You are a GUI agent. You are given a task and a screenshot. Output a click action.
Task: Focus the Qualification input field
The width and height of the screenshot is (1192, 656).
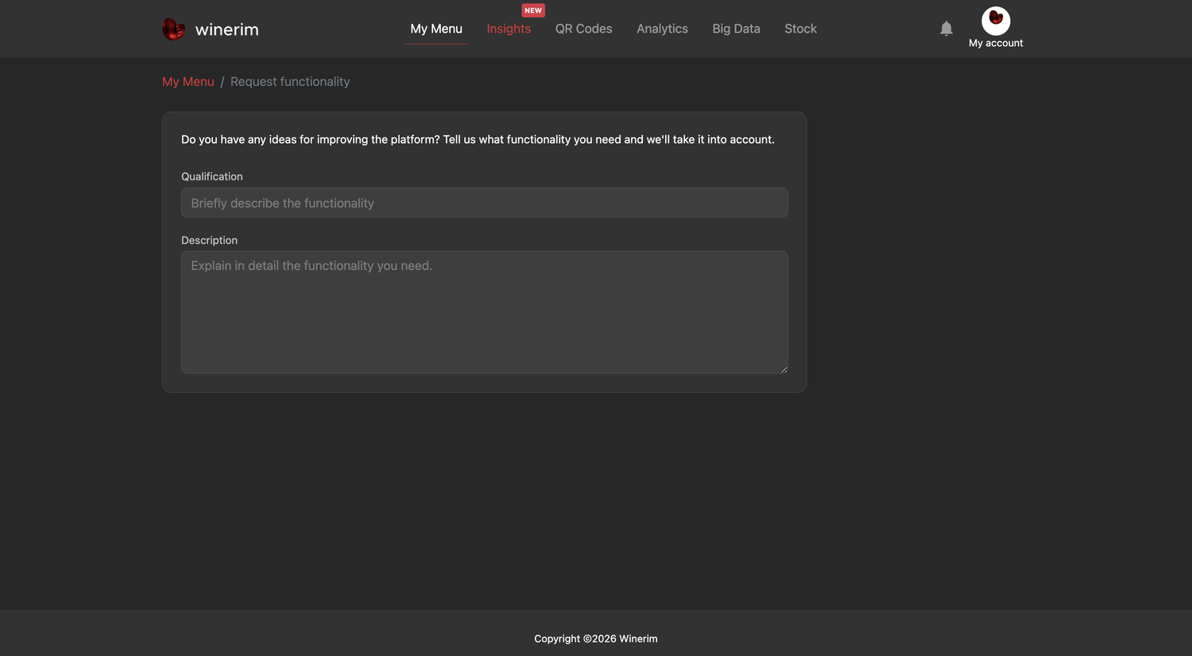(485, 203)
